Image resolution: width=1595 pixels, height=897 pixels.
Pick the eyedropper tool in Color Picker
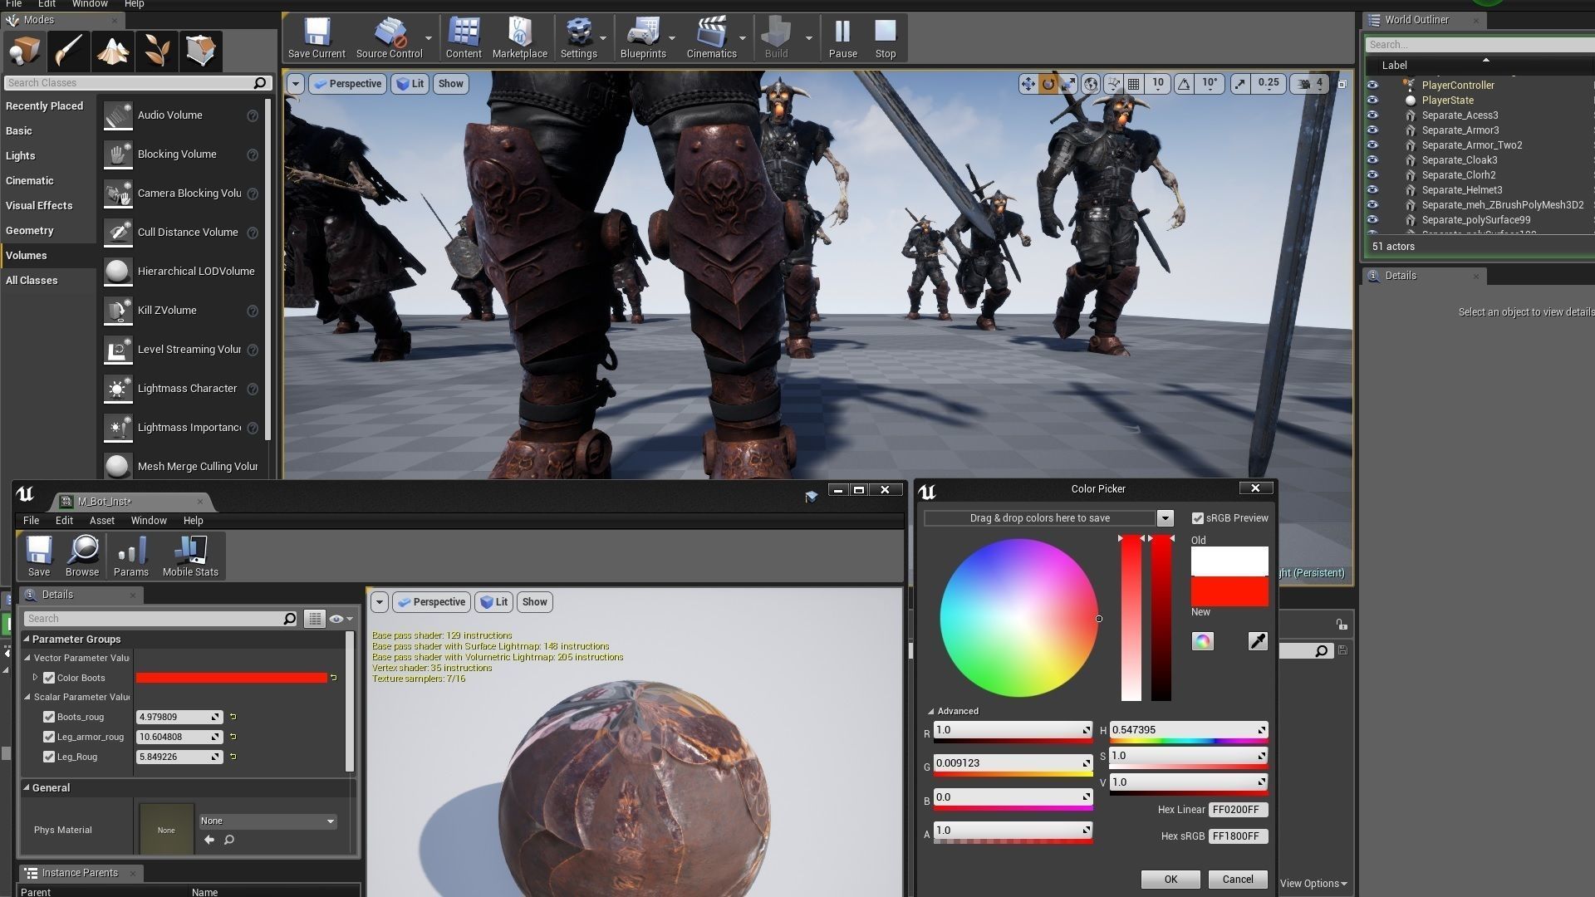click(1257, 641)
